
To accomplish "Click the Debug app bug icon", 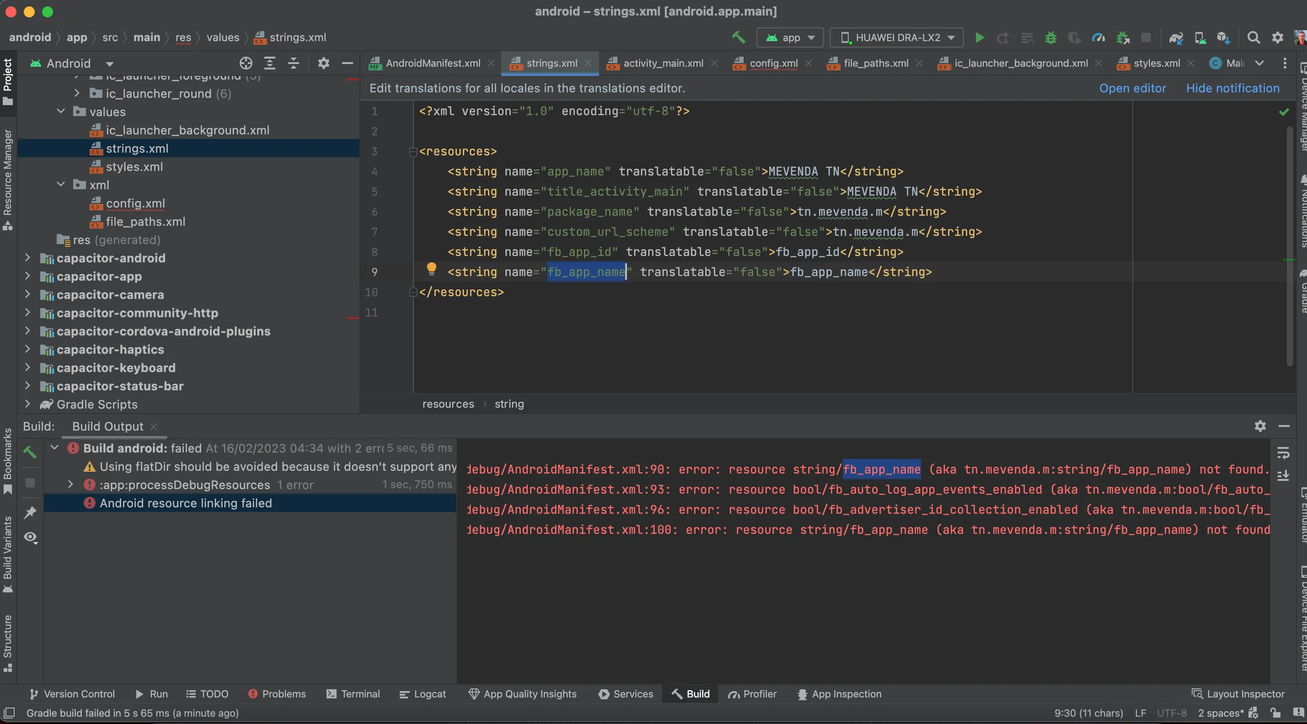I will click(1050, 37).
